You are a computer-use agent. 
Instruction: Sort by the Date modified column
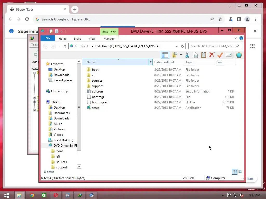168,62
